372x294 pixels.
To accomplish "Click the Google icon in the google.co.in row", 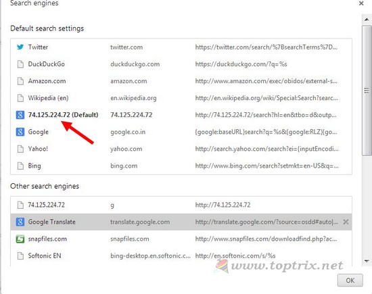I will click(20, 132).
